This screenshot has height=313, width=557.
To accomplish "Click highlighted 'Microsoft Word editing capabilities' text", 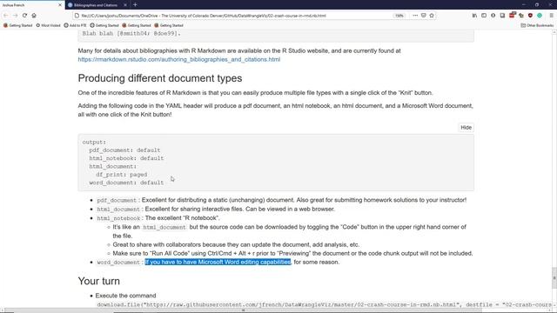I will pos(244,262).
